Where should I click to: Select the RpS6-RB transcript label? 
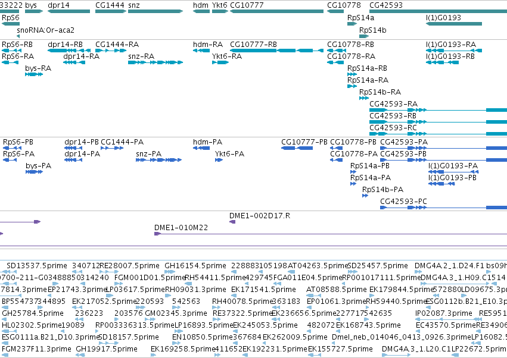tap(17, 44)
